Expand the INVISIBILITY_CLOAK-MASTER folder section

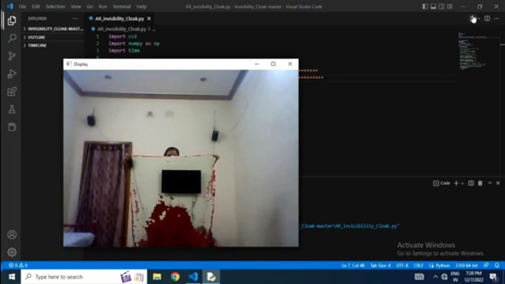coord(52,29)
